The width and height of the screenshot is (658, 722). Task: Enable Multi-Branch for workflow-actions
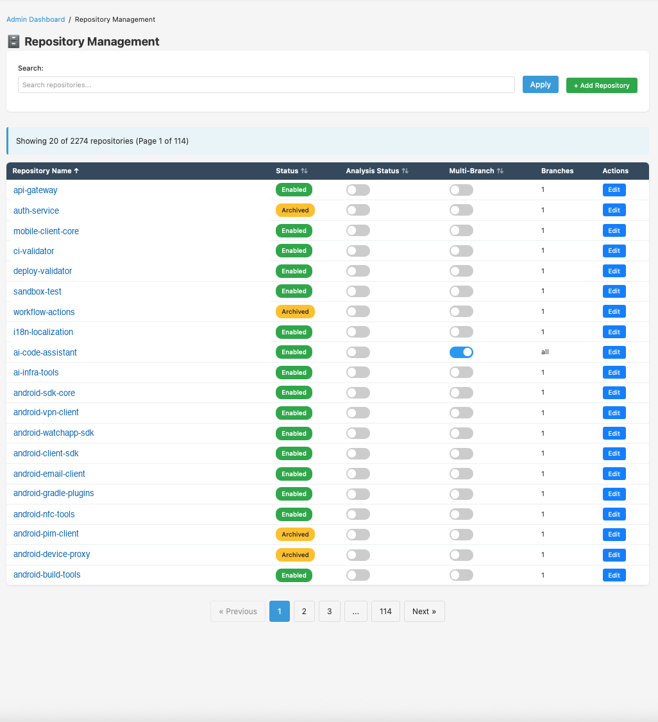click(461, 312)
